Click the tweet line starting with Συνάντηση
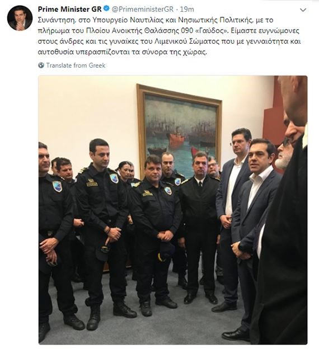Screen dimensions: 319x353 156,20
